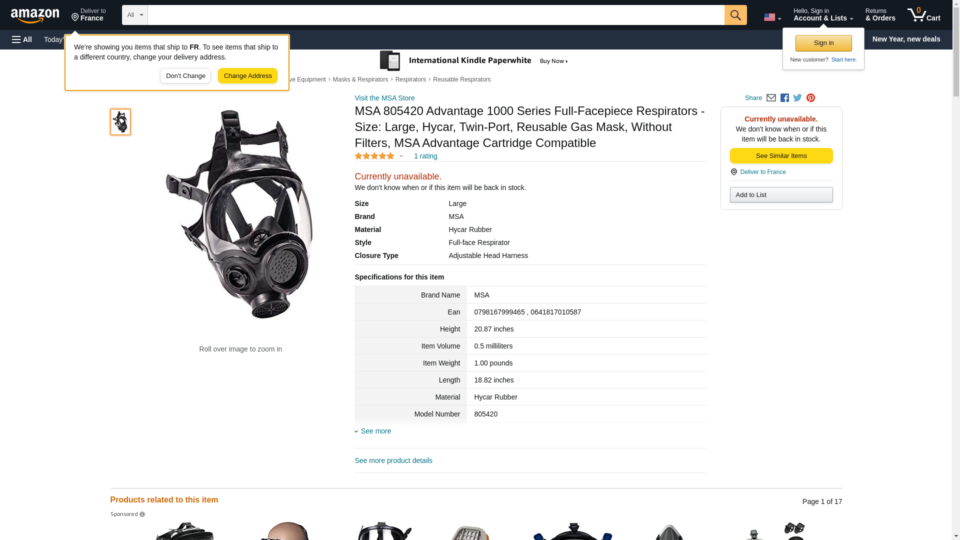
Task: Open Account & Lists menu
Action: coord(823,15)
